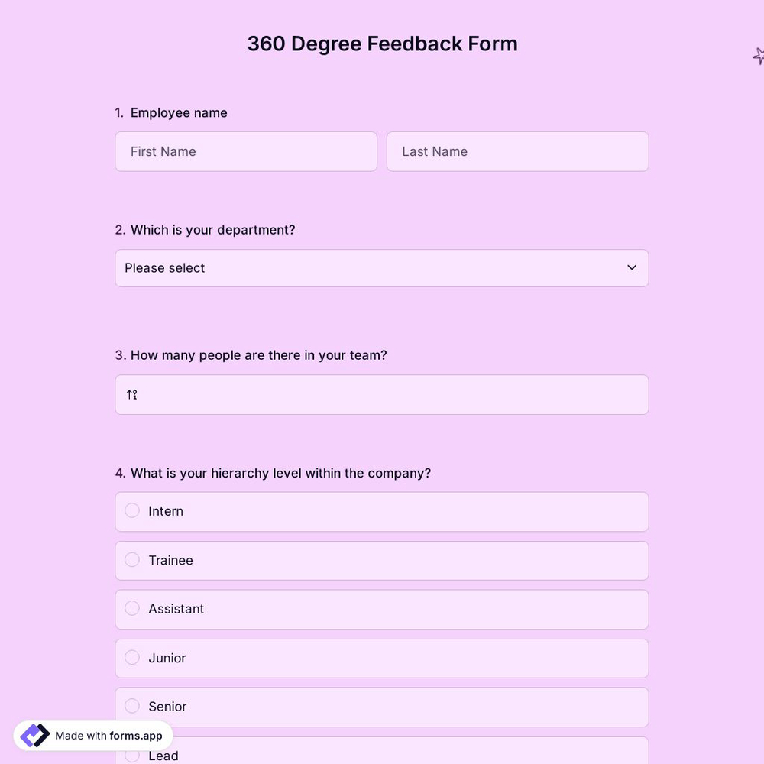Select the Lead hierarchy option
Viewport: 764px width, 764px height.
(x=131, y=755)
